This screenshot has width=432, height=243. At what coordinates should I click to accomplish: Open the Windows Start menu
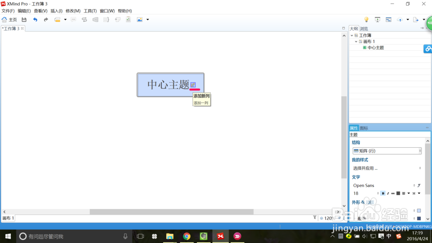[x=8, y=237]
